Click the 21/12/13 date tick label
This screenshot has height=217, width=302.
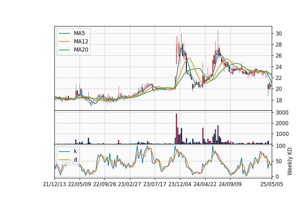[x=54, y=184]
